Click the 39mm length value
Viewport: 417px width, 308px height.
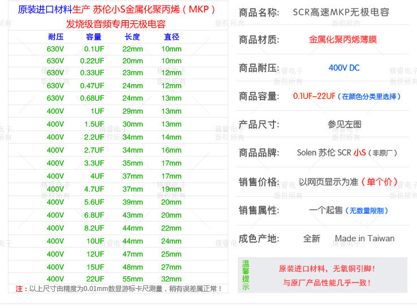(x=132, y=202)
